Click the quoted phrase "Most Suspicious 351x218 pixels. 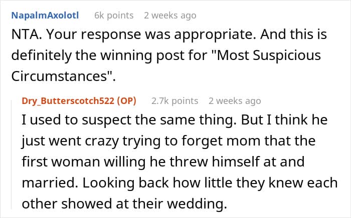click(x=265, y=55)
